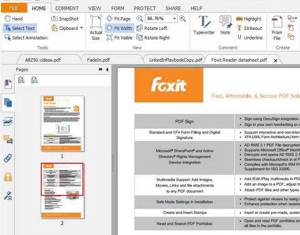This screenshot has width=300, height=235.
Task: Open the Typewriter tool
Action: (x=204, y=25)
